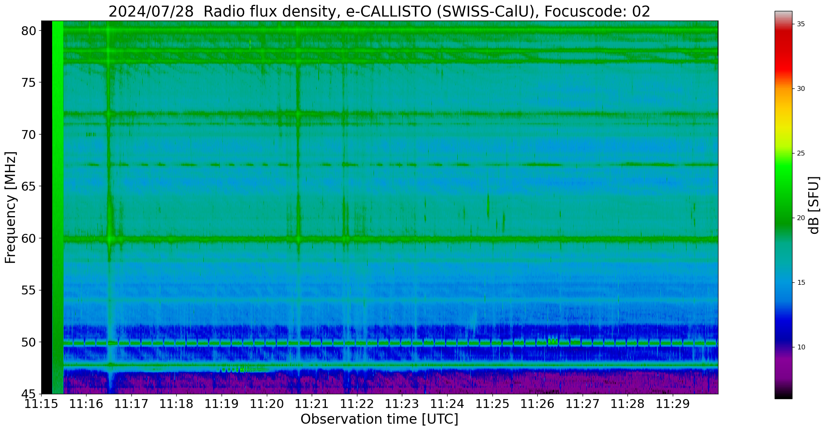Click the colorbar tick value 20
826x431 pixels.
pyautogui.click(x=801, y=218)
